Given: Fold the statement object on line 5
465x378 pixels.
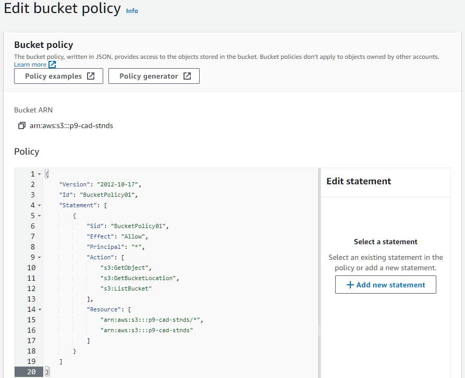Looking at the screenshot, I should (39, 216).
